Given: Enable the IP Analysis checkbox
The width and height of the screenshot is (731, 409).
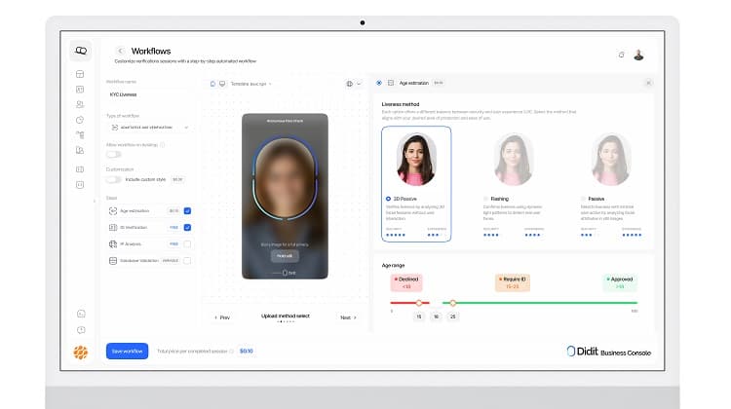Looking at the screenshot, I should 187,243.
